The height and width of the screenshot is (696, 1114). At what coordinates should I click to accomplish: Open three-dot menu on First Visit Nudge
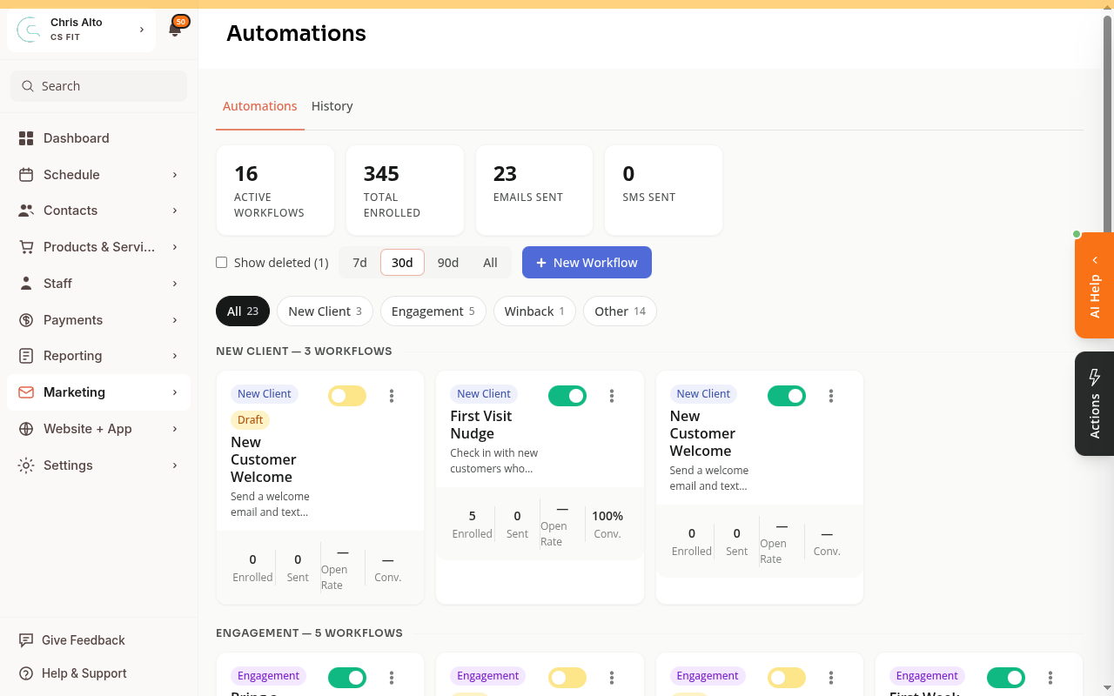click(x=612, y=396)
